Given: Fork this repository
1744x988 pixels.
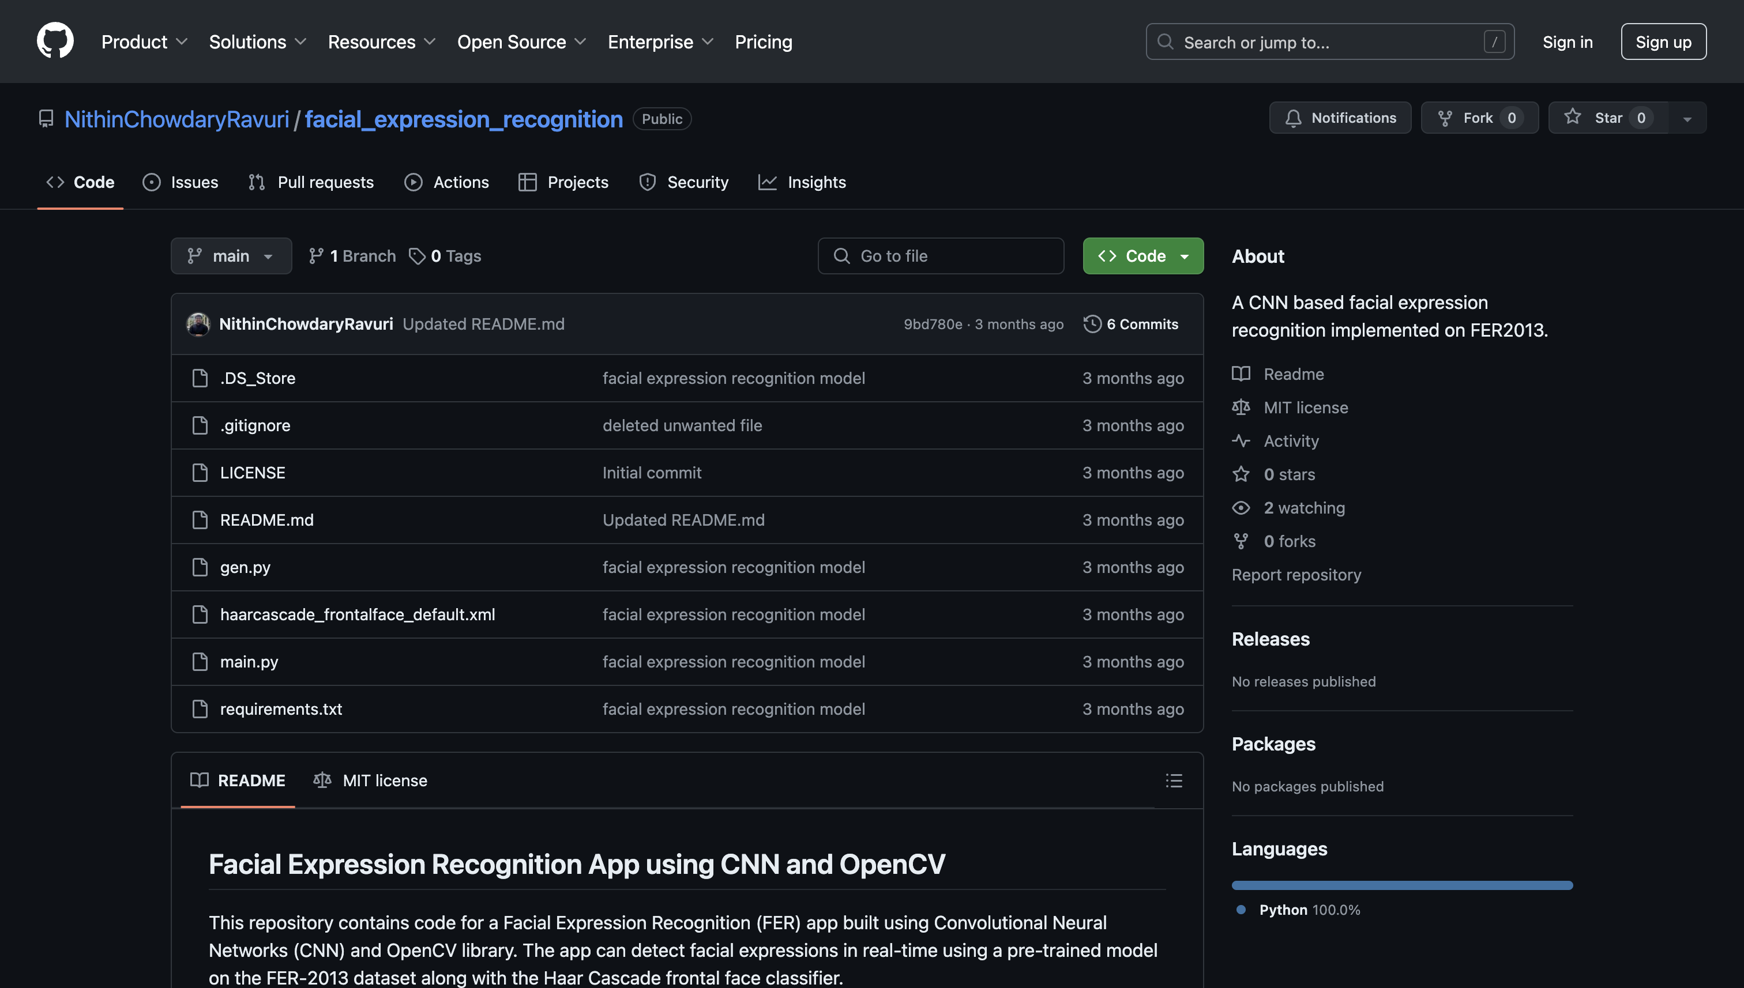Looking at the screenshot, I should click(x=1478, y=118).
